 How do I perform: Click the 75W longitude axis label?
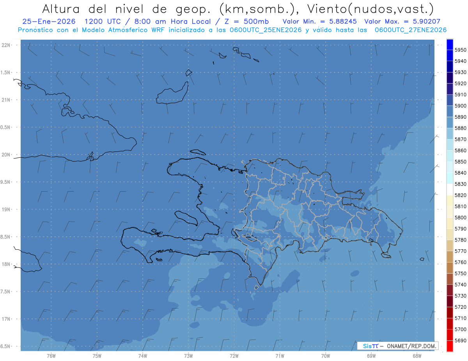(x=97, y=356)
